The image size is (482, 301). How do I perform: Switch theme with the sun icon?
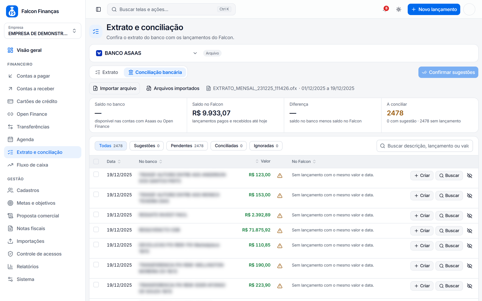[x=398, y=9]
